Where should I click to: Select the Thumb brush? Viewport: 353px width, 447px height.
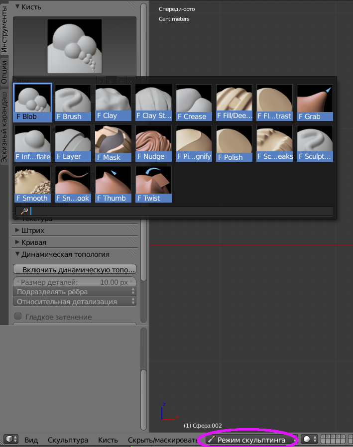point(113,185)
